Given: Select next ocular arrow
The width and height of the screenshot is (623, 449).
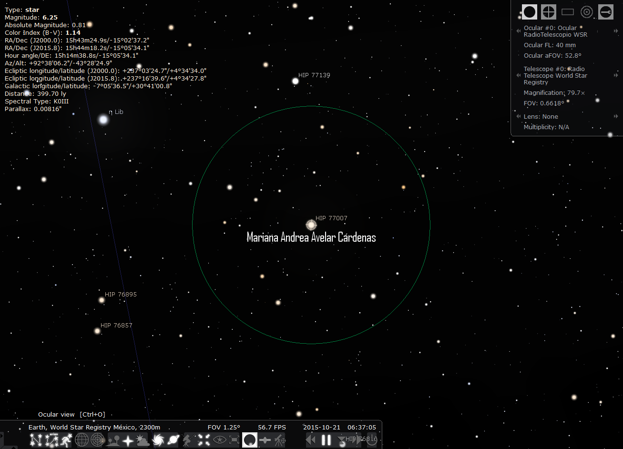Looking at the screenshot, I should coord(616,31).
